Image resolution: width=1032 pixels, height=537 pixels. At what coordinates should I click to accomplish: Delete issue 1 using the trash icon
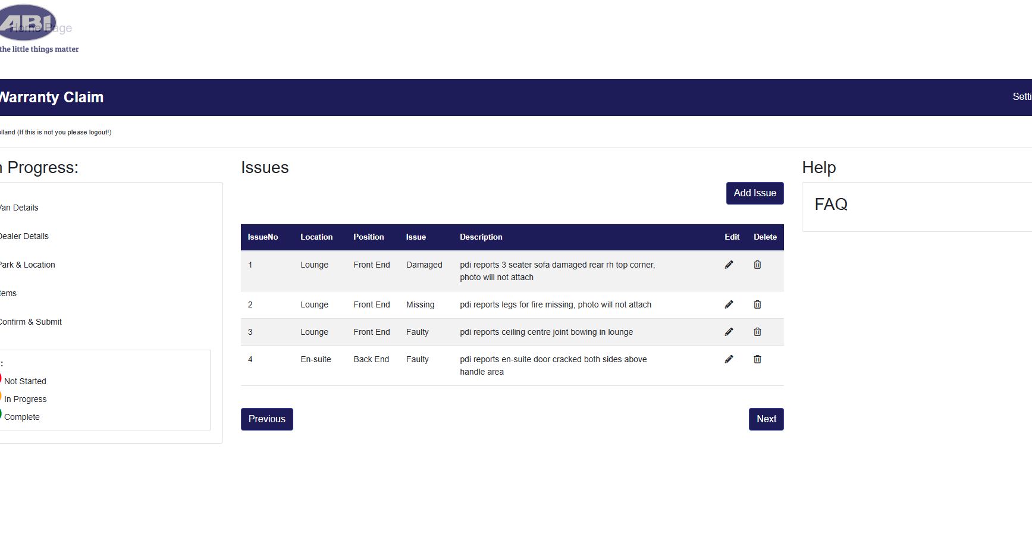pyautogui.click(x=757, y=265)
